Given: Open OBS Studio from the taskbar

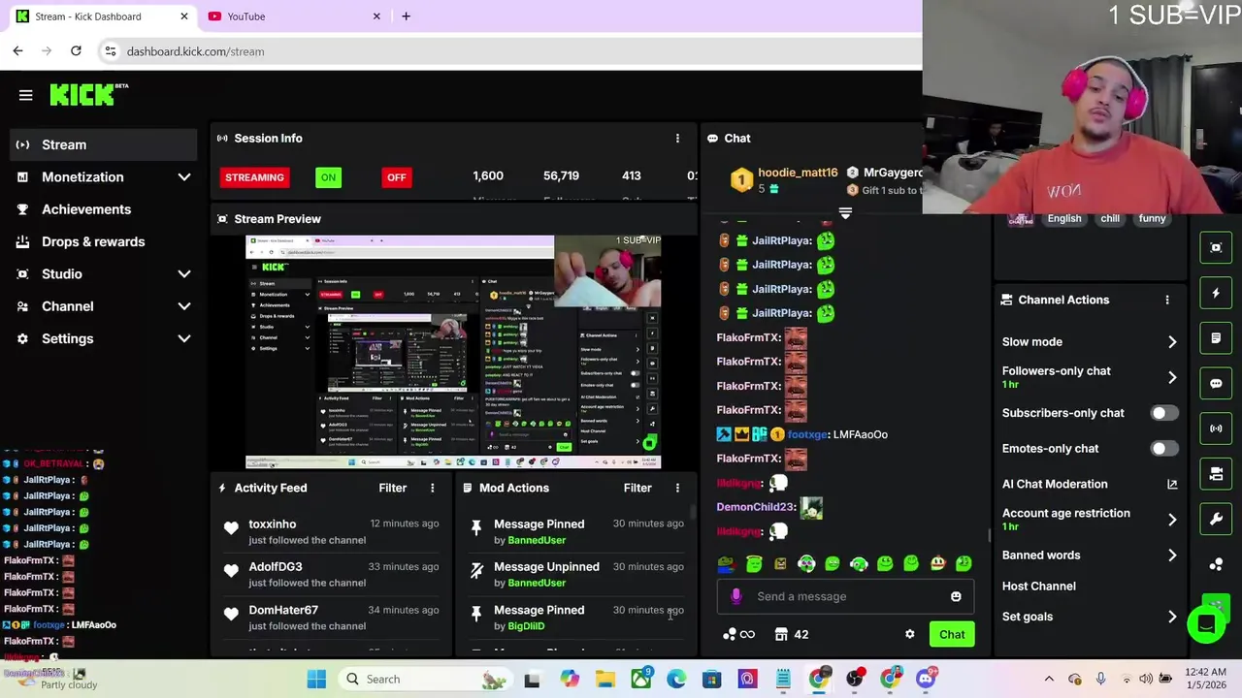Looking at the screenshot, I should (855, 679).
